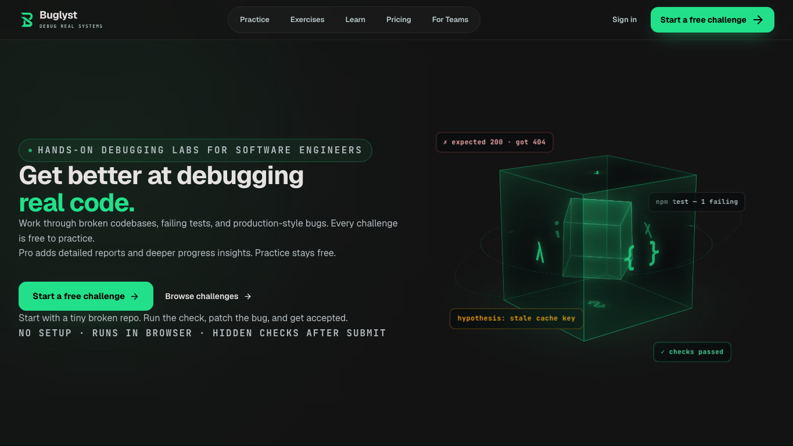
Task: Click the 'real code.' green heading text
Action: [77, 203]
